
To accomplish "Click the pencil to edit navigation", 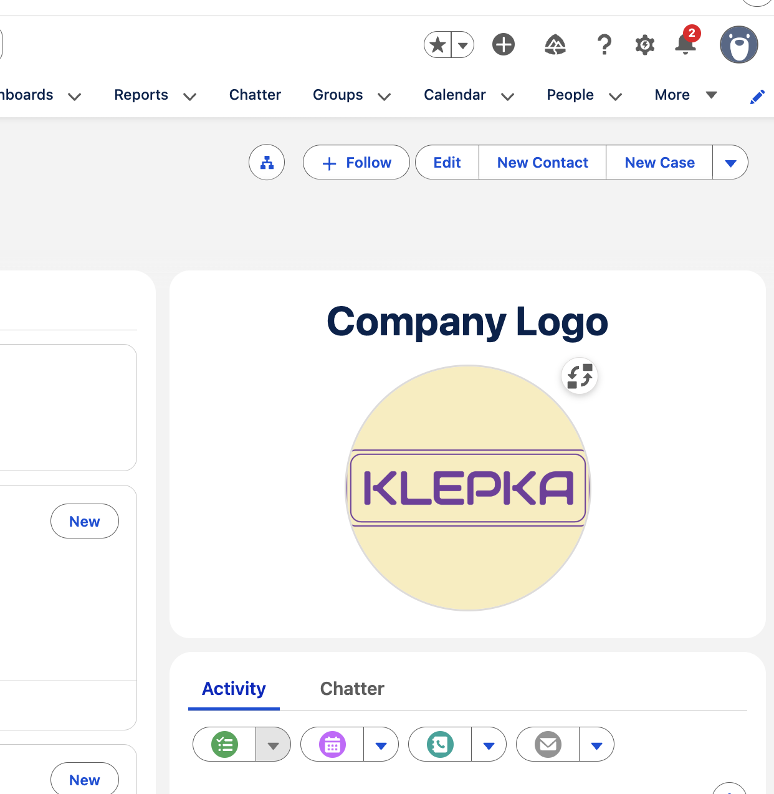I will pyautogui.click(x=757, y=97).
